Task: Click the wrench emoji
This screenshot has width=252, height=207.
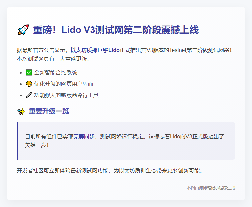Action: [x=29, y=95]
